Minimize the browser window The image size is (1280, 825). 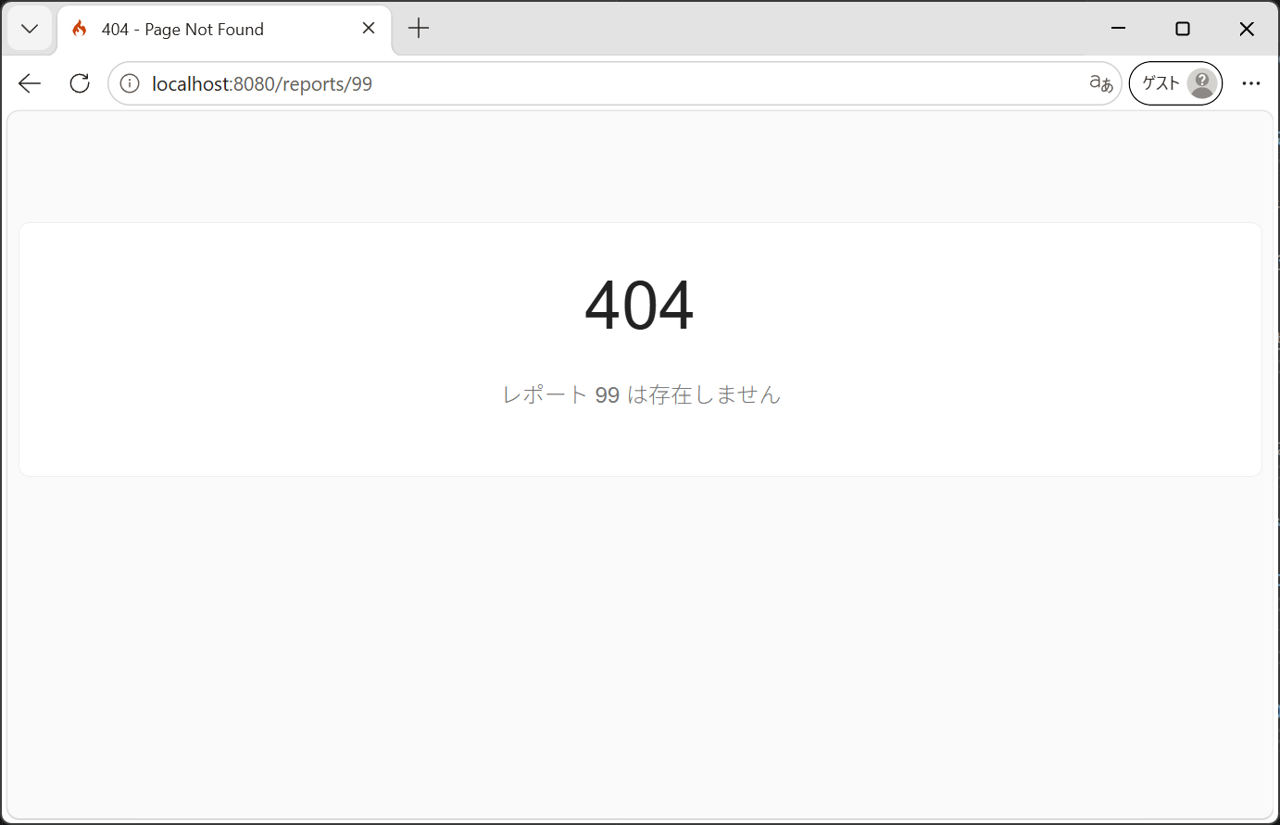pos(1118,29)
